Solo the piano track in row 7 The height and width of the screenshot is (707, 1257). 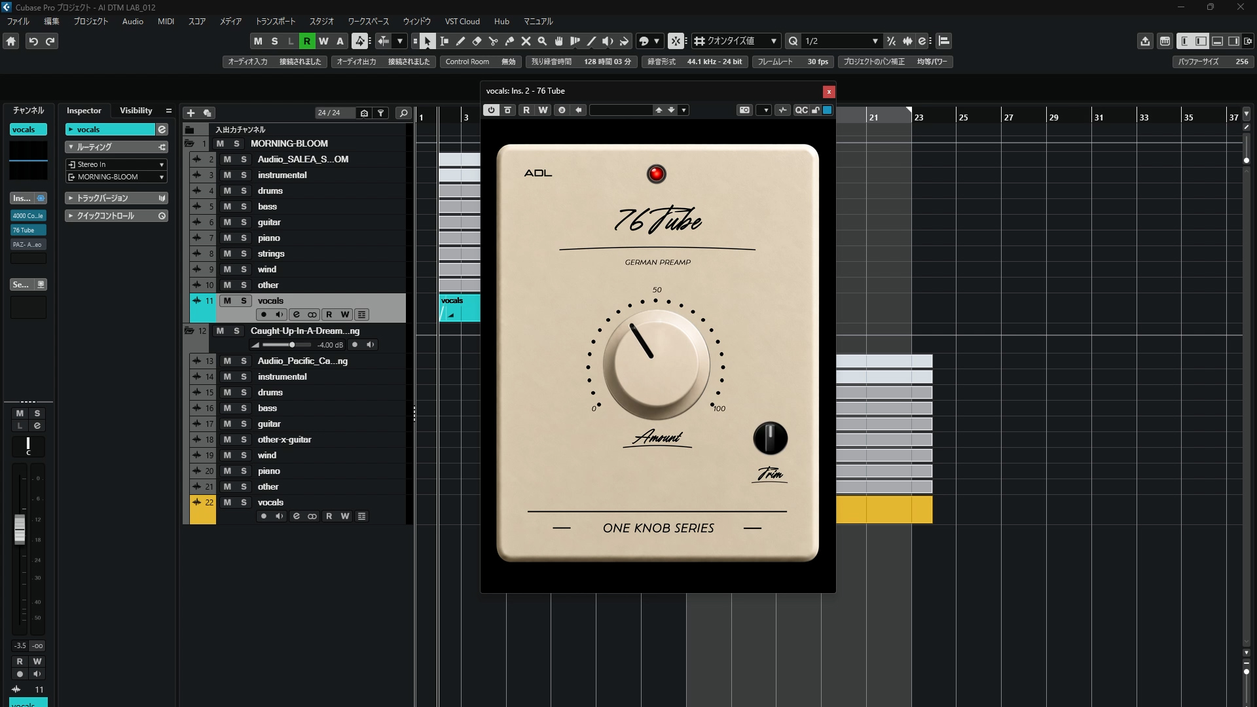point(244,238)
